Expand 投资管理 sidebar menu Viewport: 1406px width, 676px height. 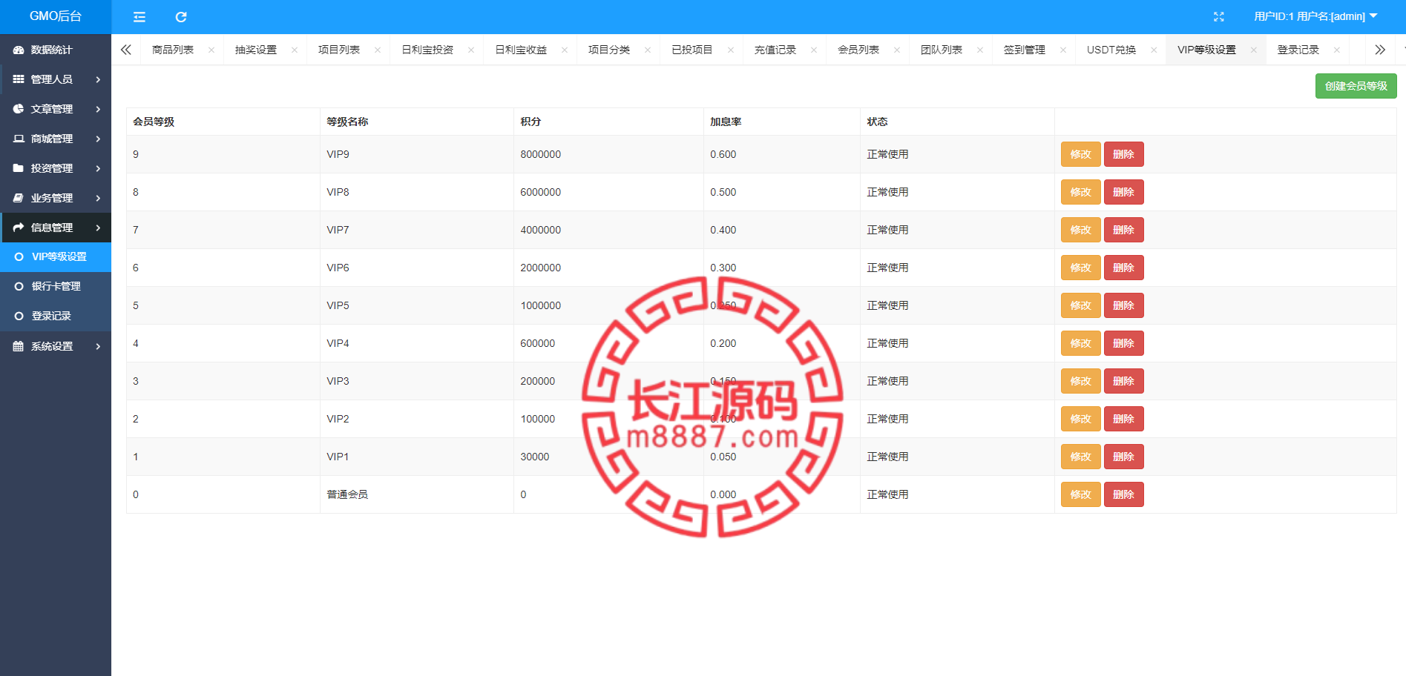click(x=56, y=168)
